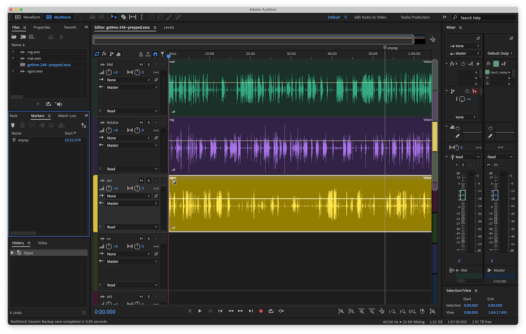The height and width of the screenshot is (334, 526).
Task: Open the Jon track automation Read dropdown
Action: click(x=131, y=227)
